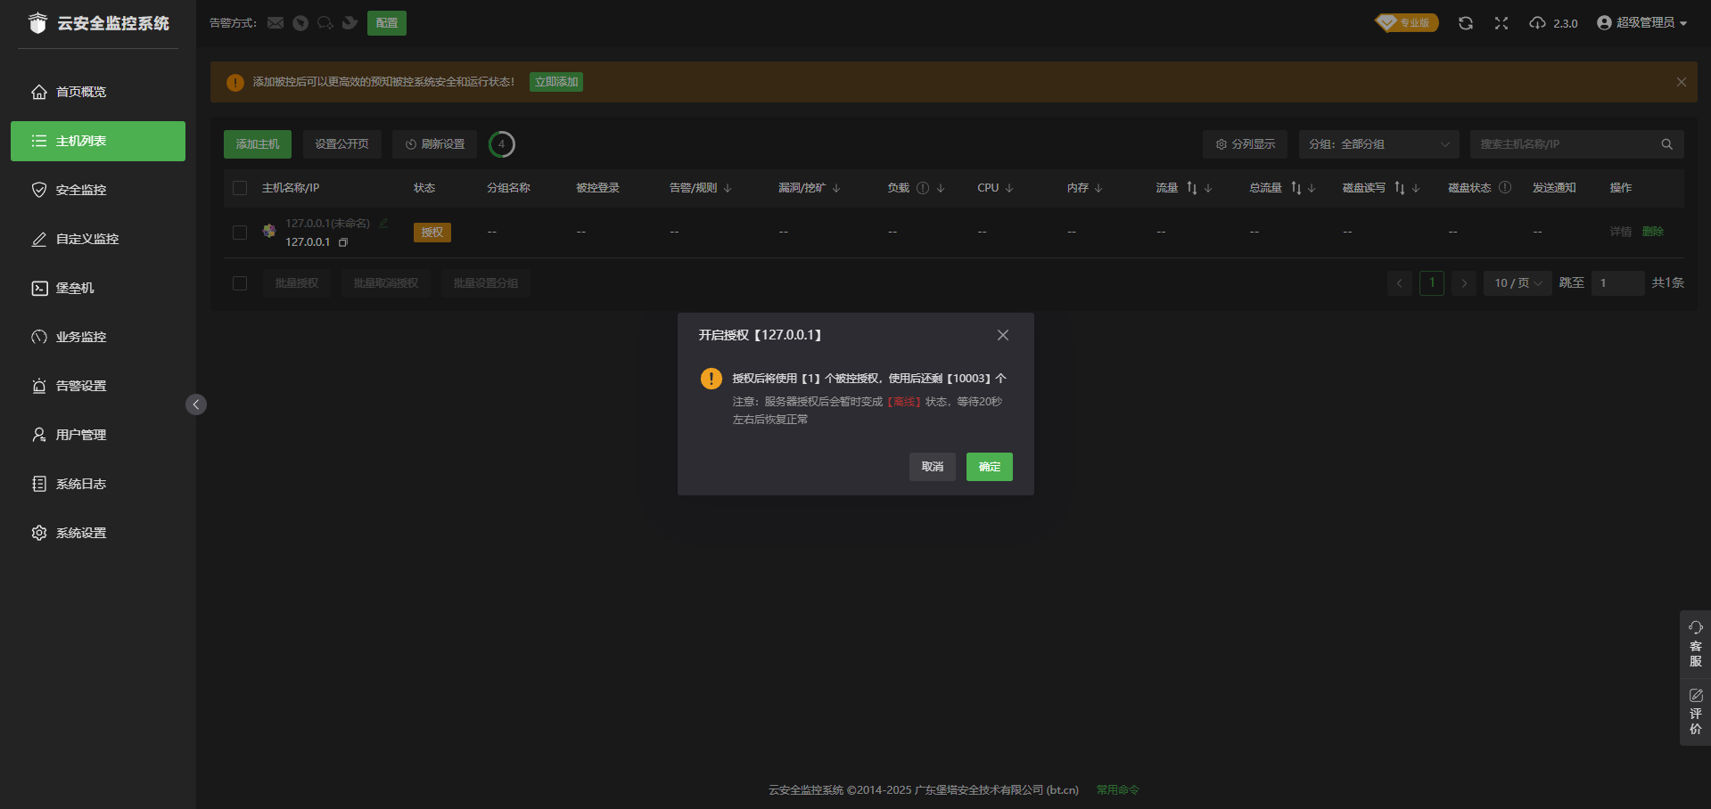Expand the 超级管理员 account menu

coord(1643,22)
